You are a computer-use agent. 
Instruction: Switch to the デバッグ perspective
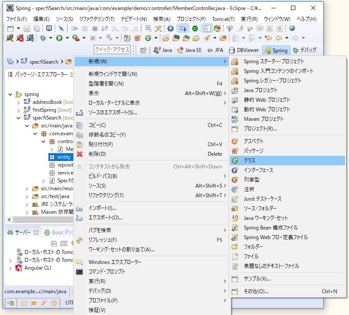coord(304,50)
